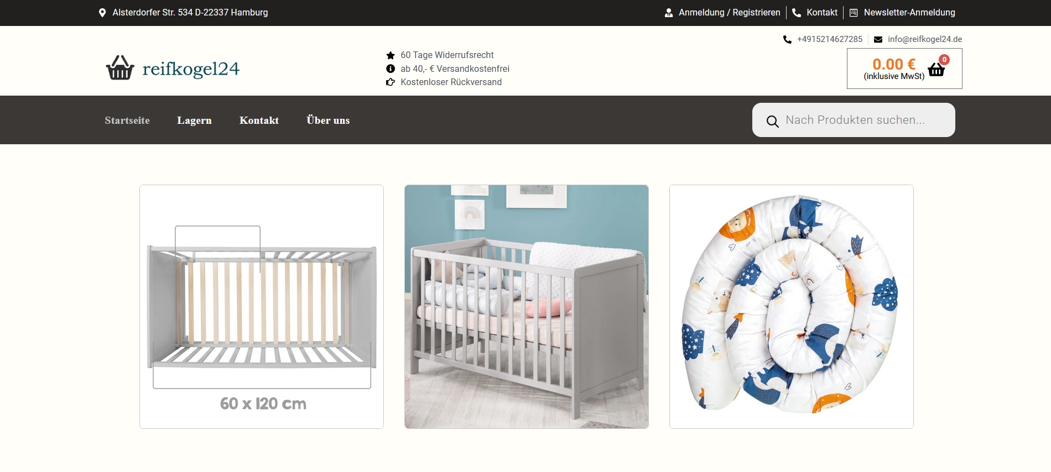This screenshot has width=1051, height=472.
Task: Click the search magnifier icon
Action: pos(772,121)
